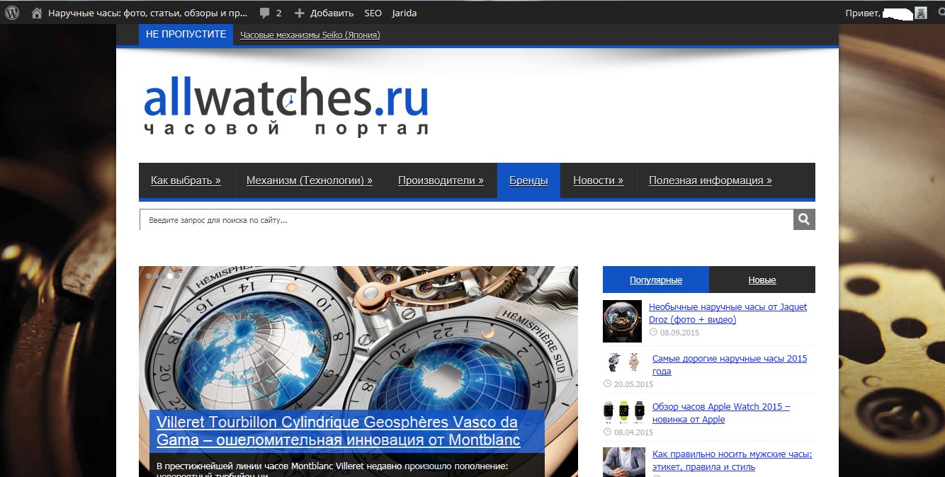Click thumbnail of man adjusting watch
Viewport: 945px width, 477px height.
pos(624,462)
